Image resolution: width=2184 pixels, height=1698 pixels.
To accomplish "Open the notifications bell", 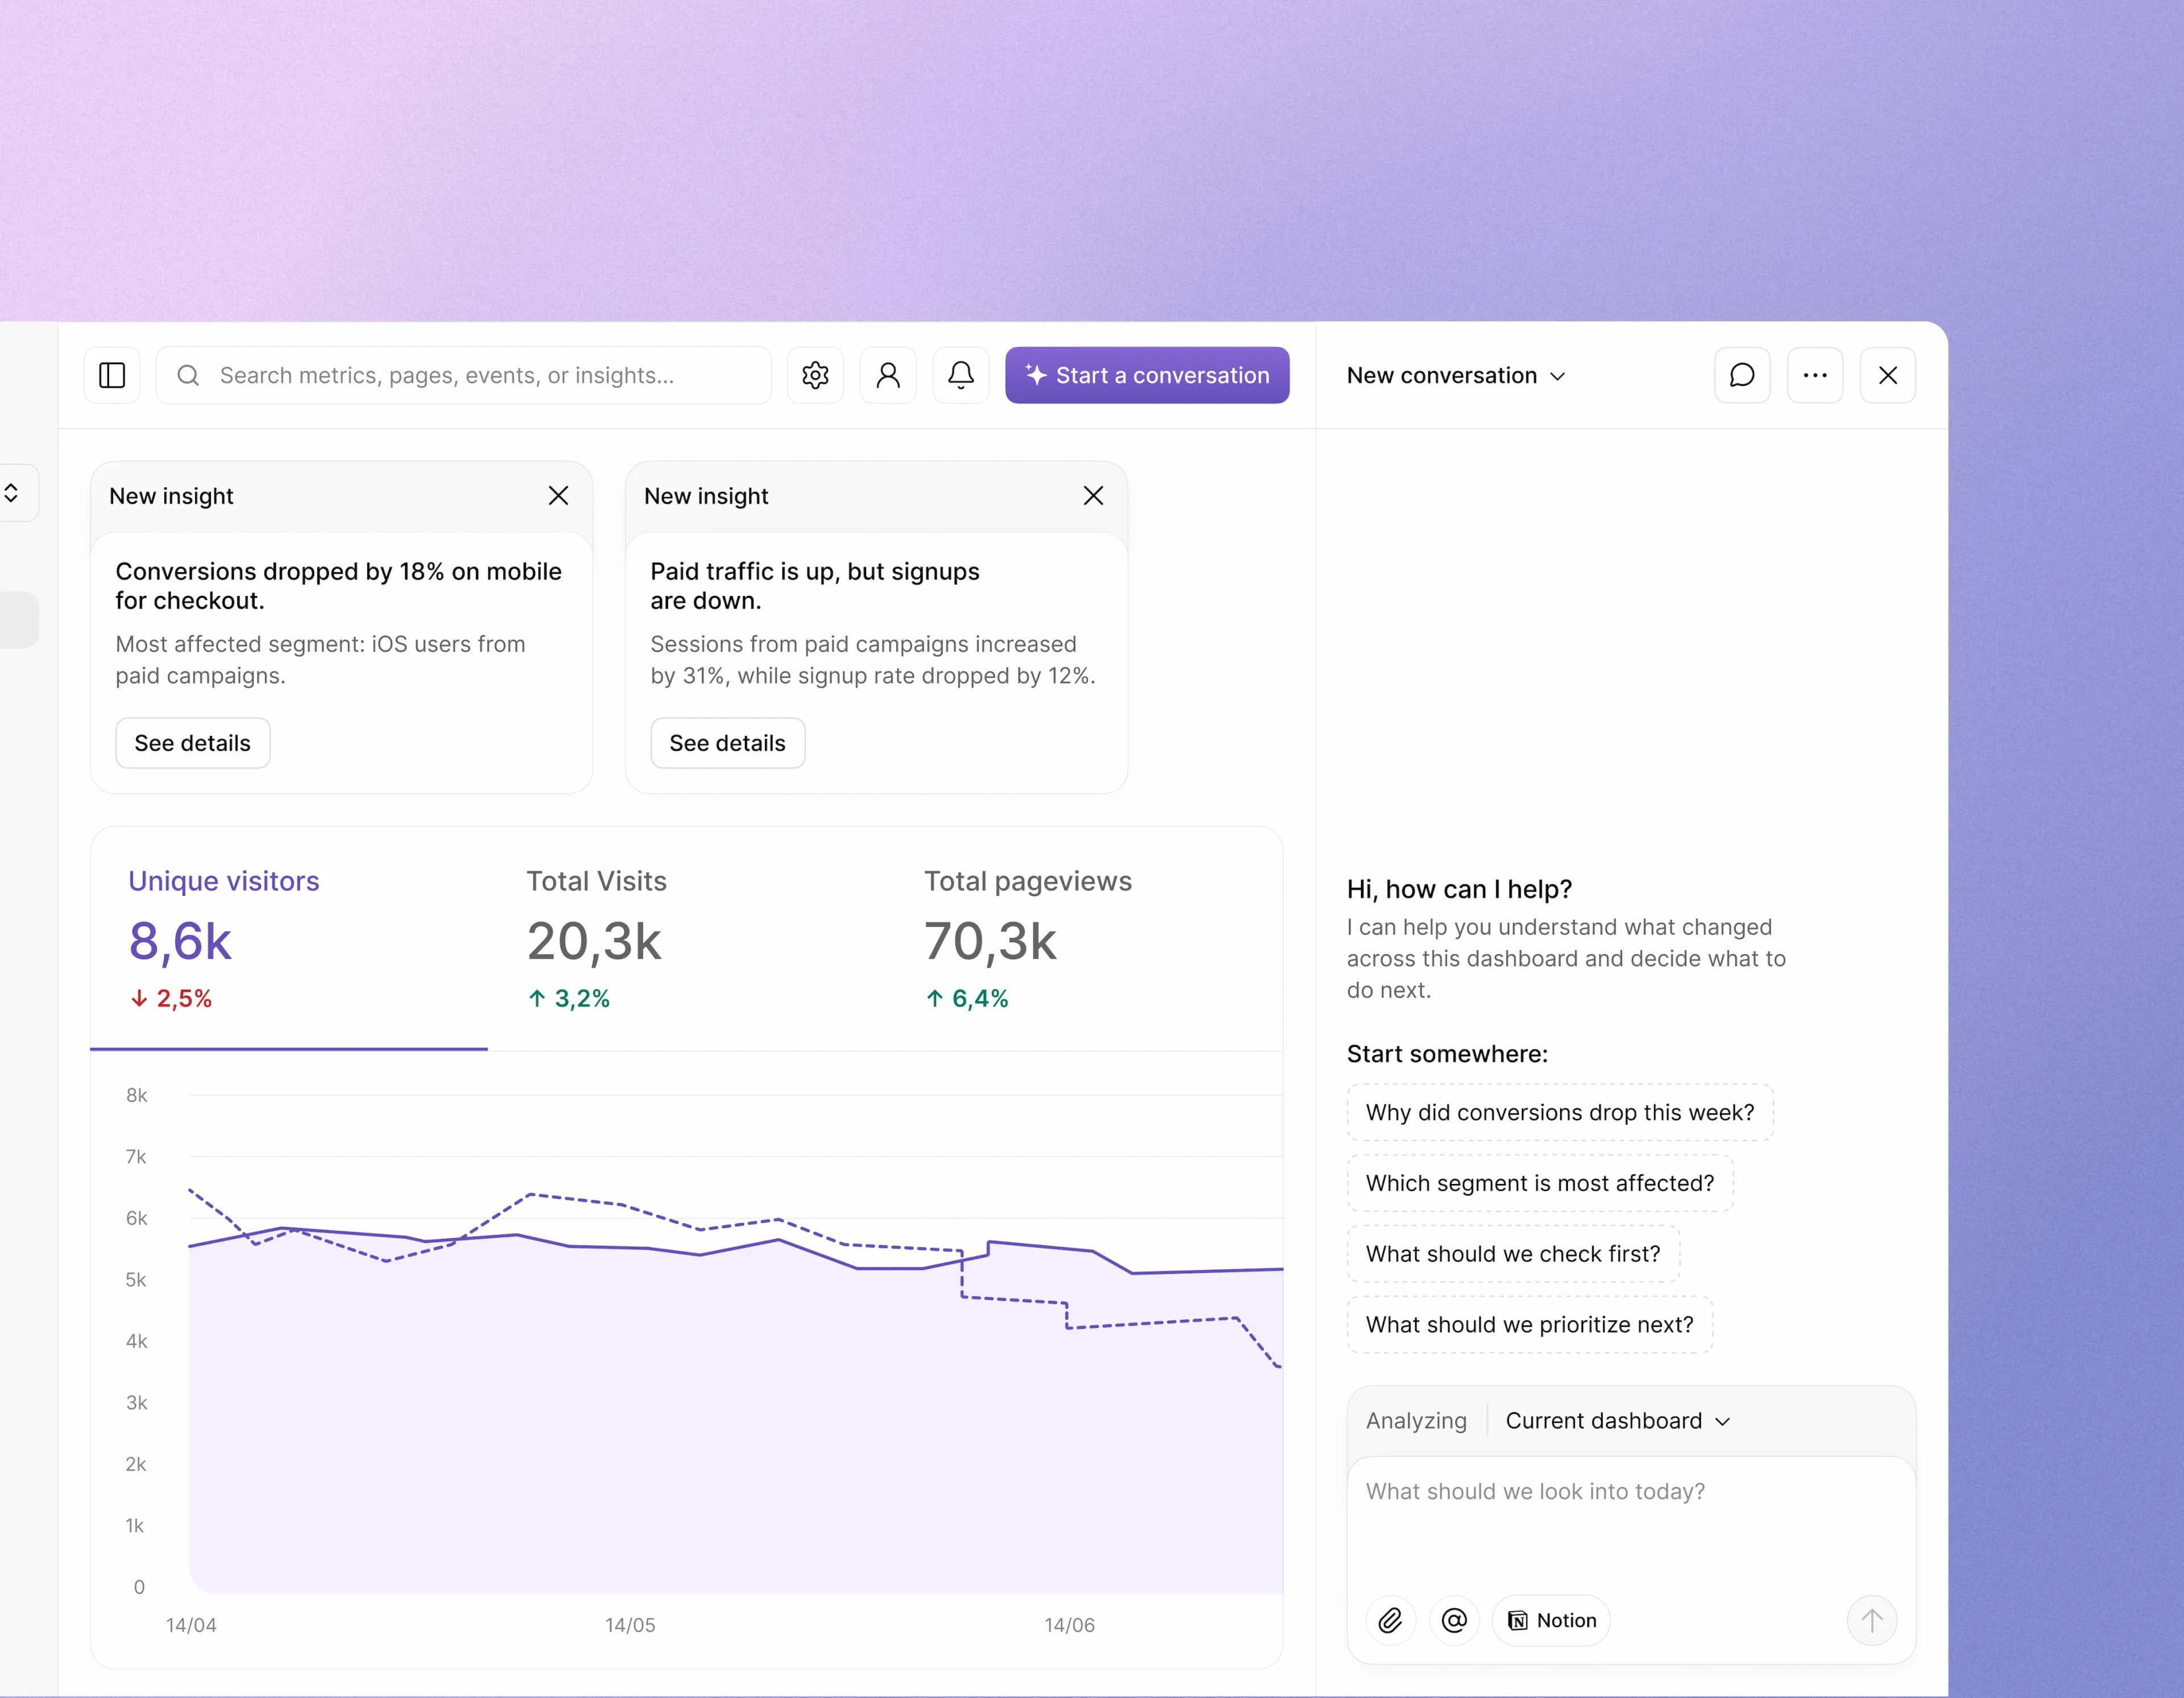I will coord(961,375).
